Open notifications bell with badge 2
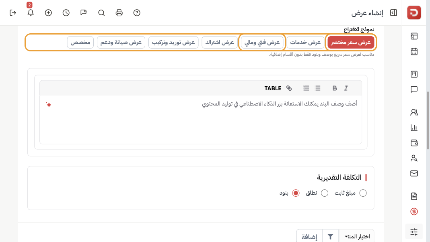 pyautogui.click(x=31, y=12)
